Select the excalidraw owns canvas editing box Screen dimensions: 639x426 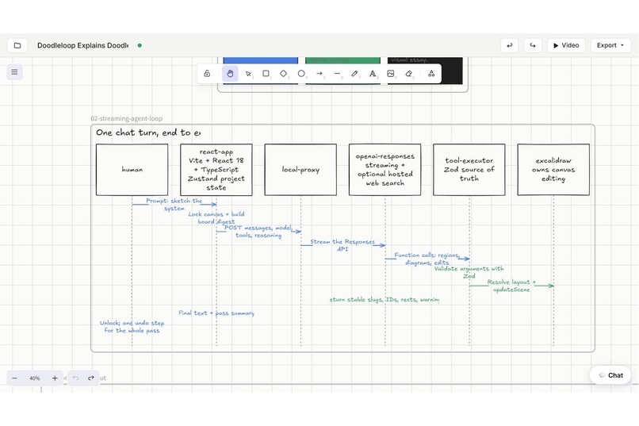pyautogui.click(x=553, y=169)
